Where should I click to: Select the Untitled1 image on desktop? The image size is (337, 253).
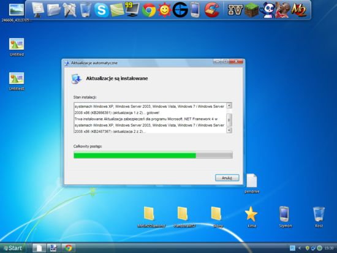(x=17, y=81)
